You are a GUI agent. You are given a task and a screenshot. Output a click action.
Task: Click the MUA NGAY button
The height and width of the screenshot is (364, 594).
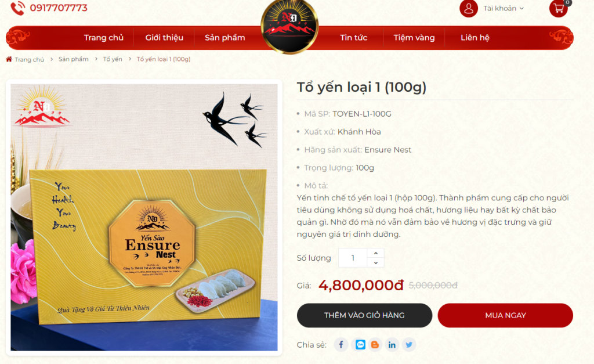pos(505,315)
